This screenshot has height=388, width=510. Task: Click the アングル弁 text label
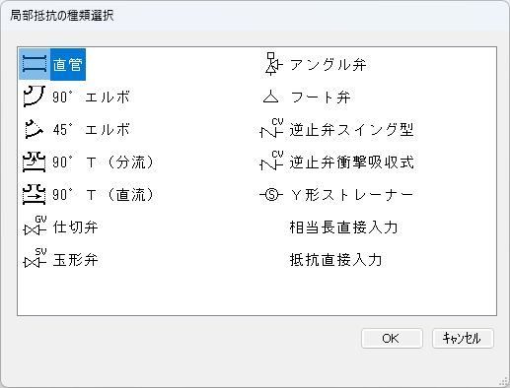click(x=328, y=64)
